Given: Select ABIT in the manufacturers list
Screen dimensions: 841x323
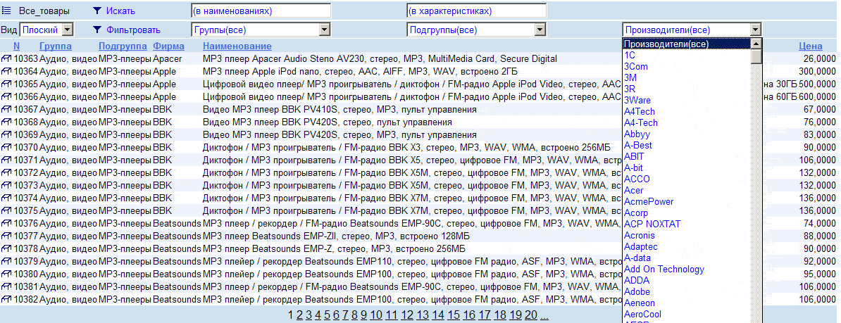Looking at the screenshot, I should (x=634, y=156).
